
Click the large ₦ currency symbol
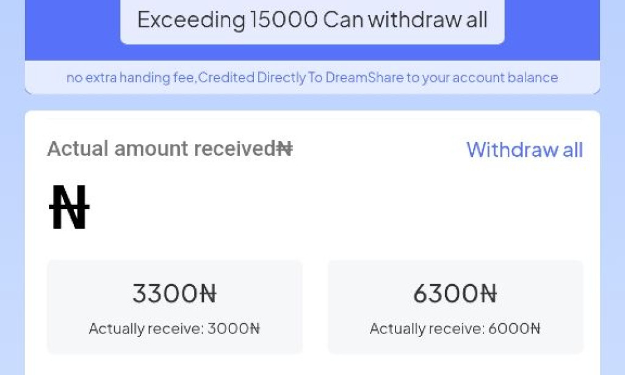tap(69, 206)
